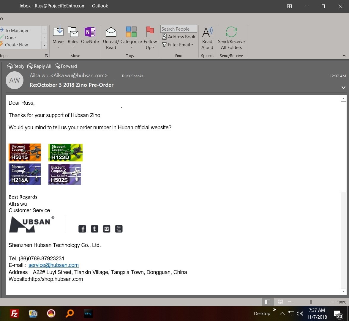The height and width of the screenshot is (321, 349).
Task: Click Website shop.hubsan.com text
Action: [x=46, y=279]
